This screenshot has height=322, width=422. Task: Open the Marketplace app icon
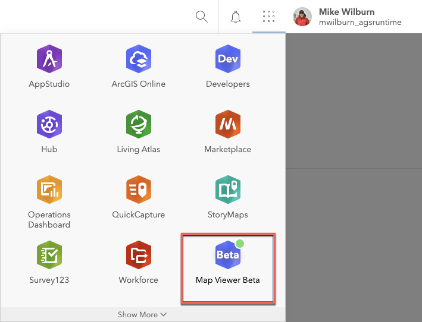coord(228,124)
